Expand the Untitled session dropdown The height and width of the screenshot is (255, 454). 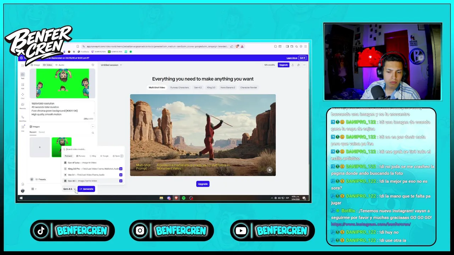(x=111, y=65)
